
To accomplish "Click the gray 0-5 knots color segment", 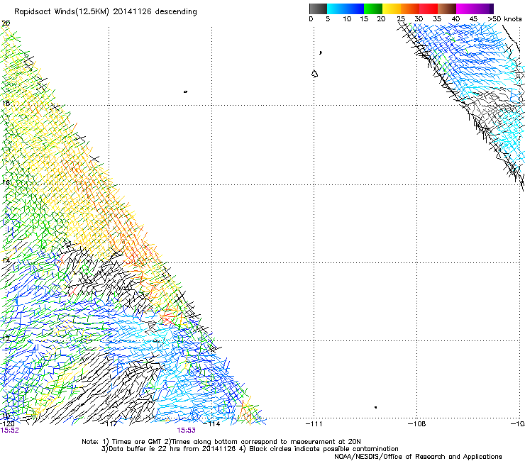I will tap(318, 9).
